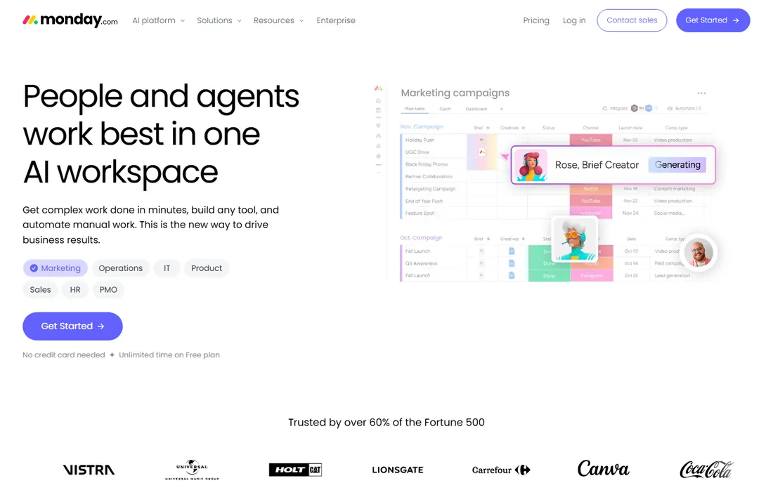
Task: Click "No credit card needed" text
Action: click(63, 355)
